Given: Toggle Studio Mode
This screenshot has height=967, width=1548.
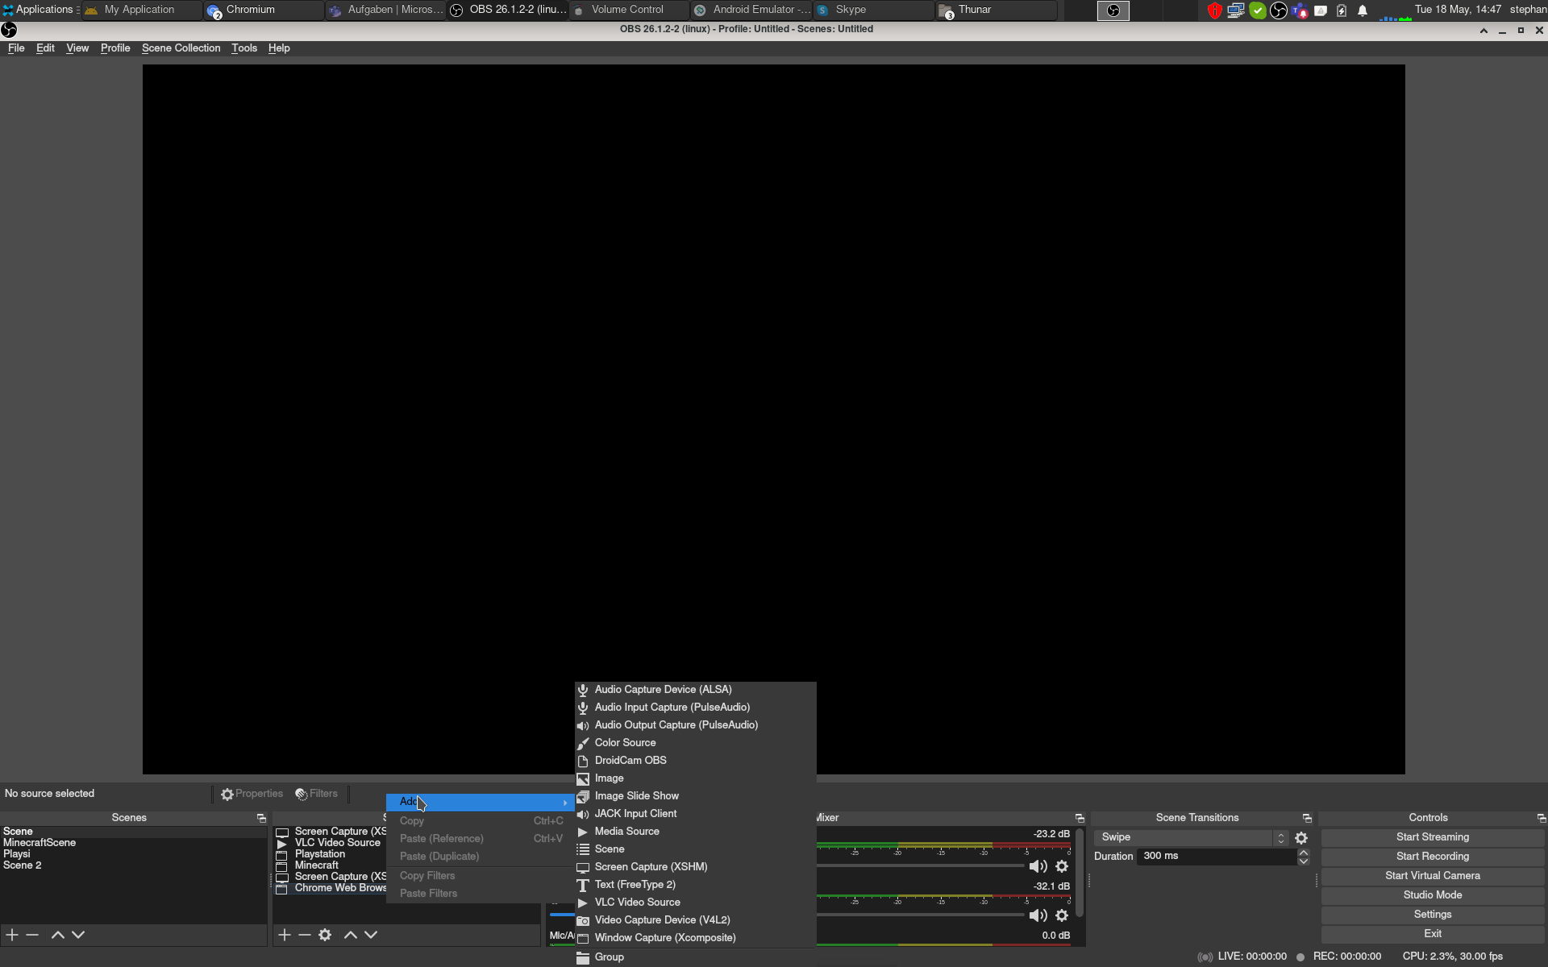Looking at the screenshot, I should (1432, 895).
